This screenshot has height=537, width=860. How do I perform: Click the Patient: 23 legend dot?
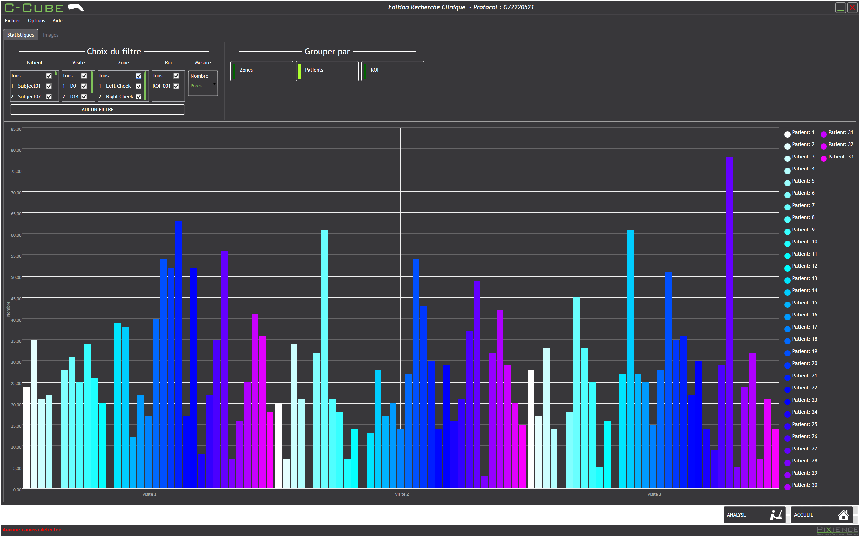(787, 402)
